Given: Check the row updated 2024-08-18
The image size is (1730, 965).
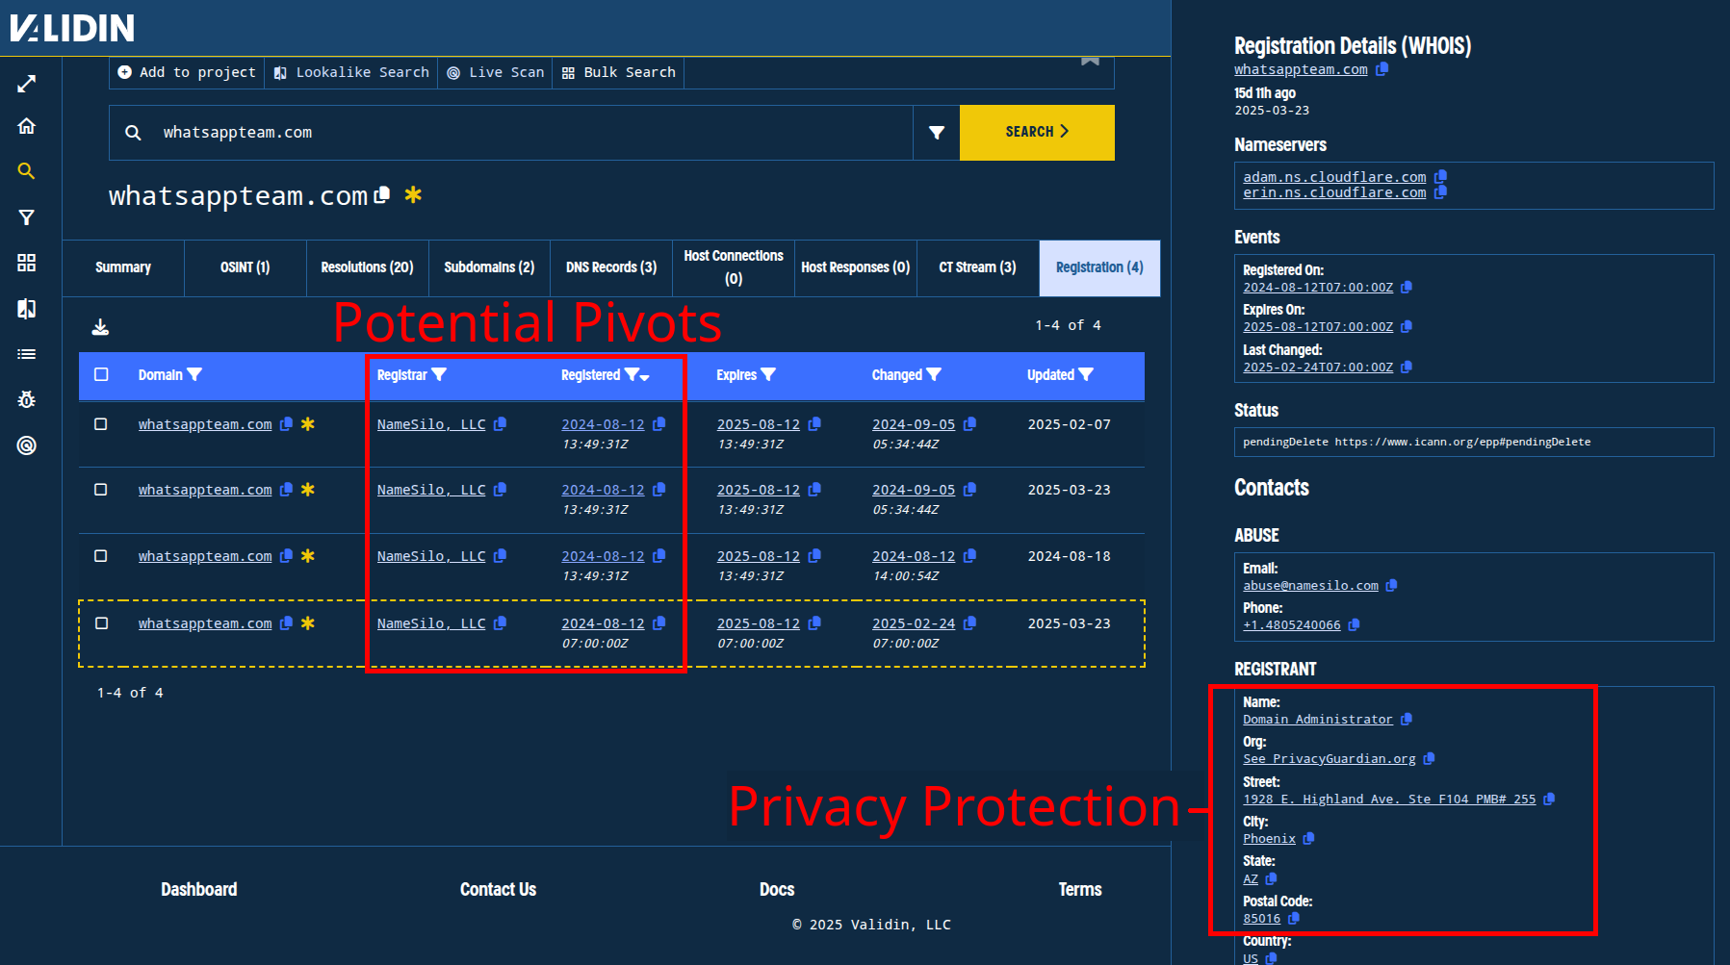Looking at the screenshot, I should tap(100, 555).
